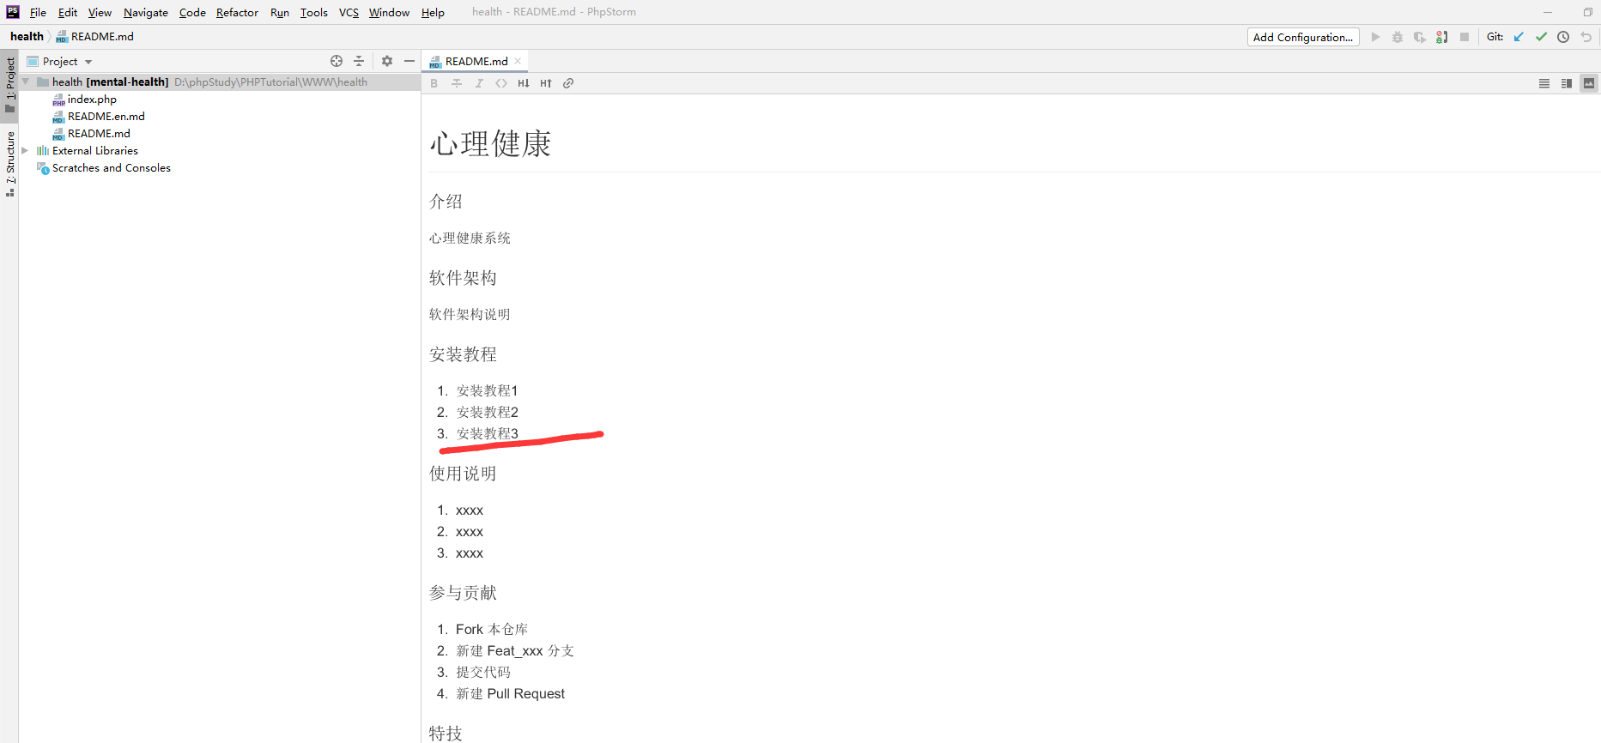Viewport: 1601px width, 743px height.
Task: Open the File menu
Action: (38, 12)
